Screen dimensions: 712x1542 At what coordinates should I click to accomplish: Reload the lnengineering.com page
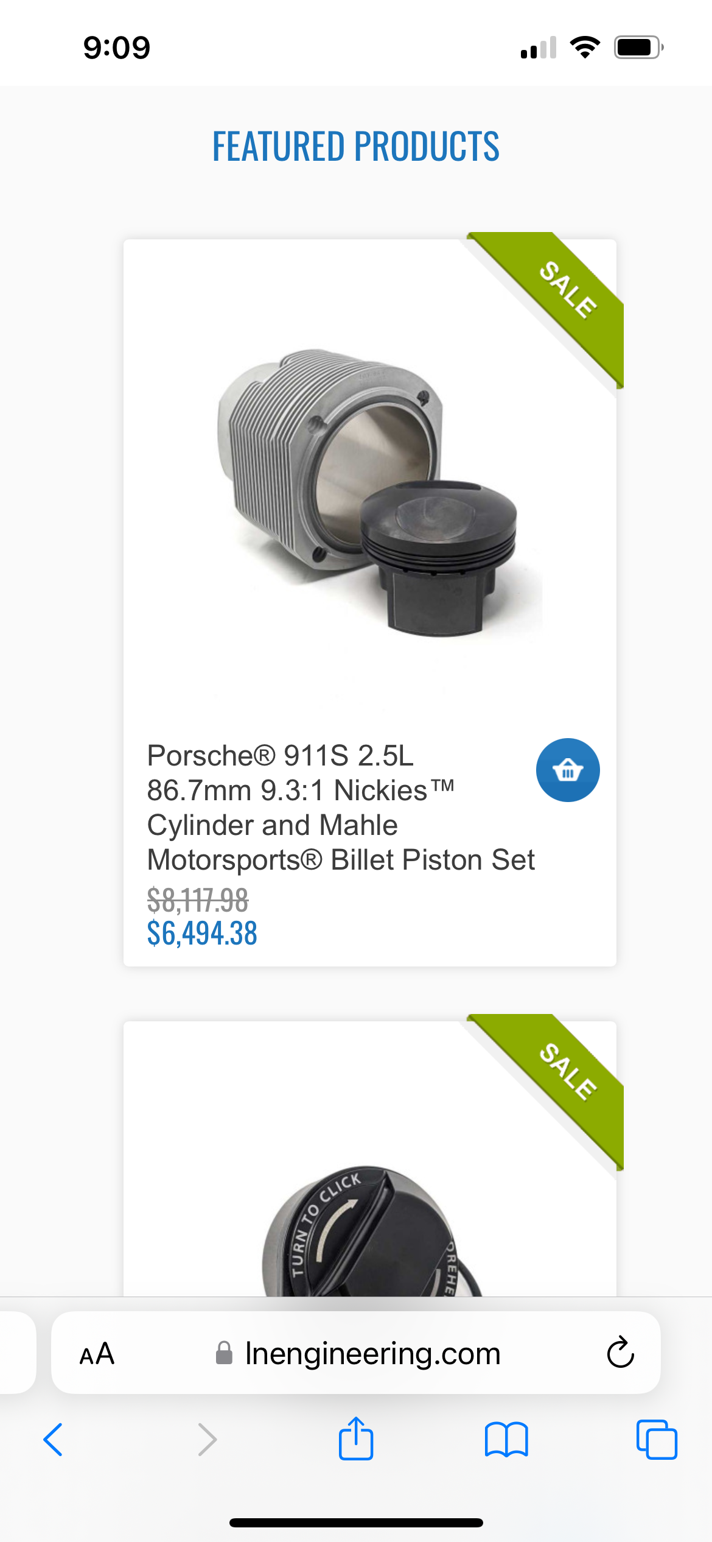click(620, 1353)
